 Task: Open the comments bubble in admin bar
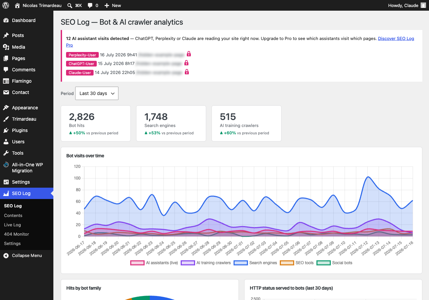(90, 5)
